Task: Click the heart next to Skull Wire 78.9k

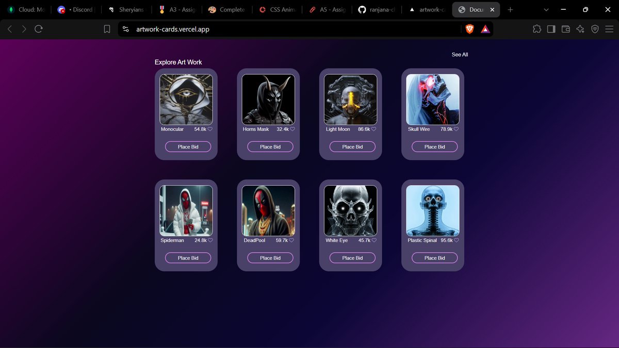Action: (456, 129)
